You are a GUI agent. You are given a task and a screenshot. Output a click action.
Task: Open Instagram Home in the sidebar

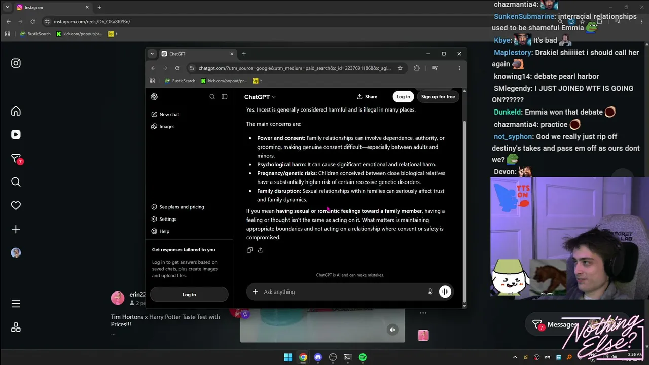(16, 111)
